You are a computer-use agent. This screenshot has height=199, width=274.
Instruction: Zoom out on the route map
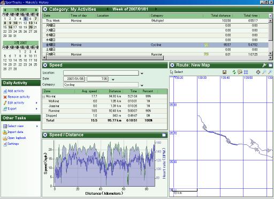264,72
